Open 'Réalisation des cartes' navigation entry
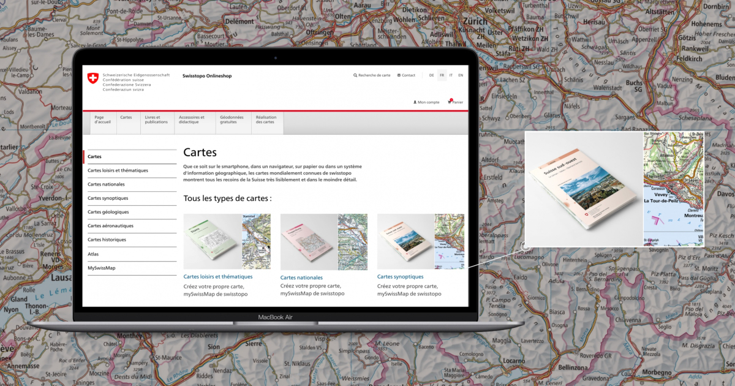 coord(266,121)
